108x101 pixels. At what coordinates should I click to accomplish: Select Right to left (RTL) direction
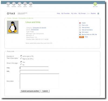click(21, 59)
